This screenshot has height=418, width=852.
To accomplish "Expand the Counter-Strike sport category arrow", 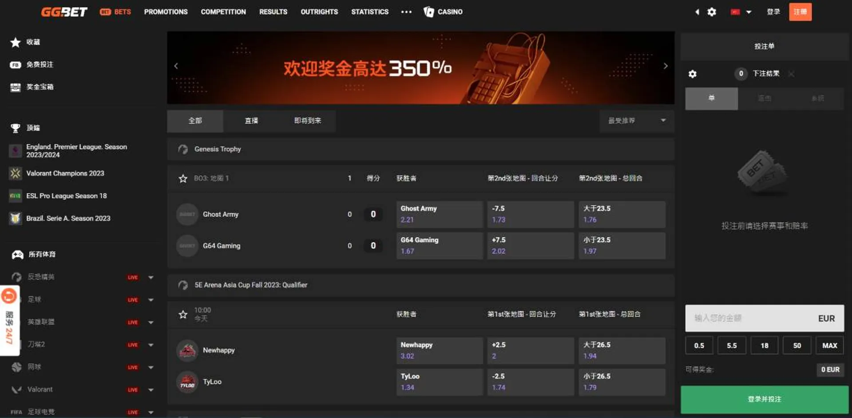I will (x=151, y=278).
